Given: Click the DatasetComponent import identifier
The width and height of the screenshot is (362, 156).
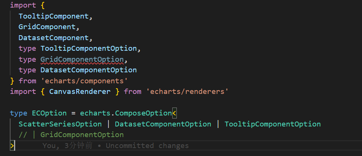Looking at the screenshot, I should click(x=53, y=38).
